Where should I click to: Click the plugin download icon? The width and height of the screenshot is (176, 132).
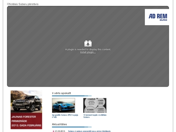pos(88,43)
